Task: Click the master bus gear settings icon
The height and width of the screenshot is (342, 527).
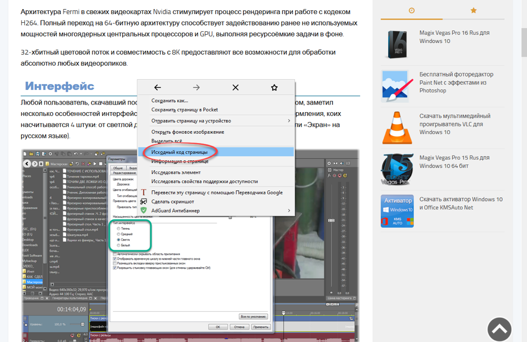Action: point(329,163)
